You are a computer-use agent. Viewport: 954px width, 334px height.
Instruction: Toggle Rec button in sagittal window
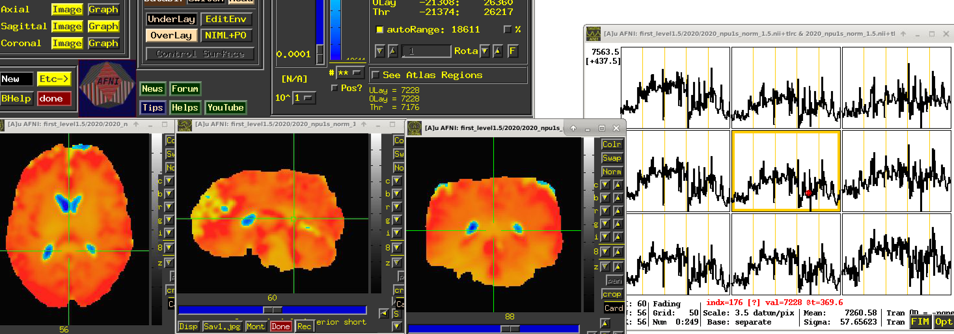point(305,326)
